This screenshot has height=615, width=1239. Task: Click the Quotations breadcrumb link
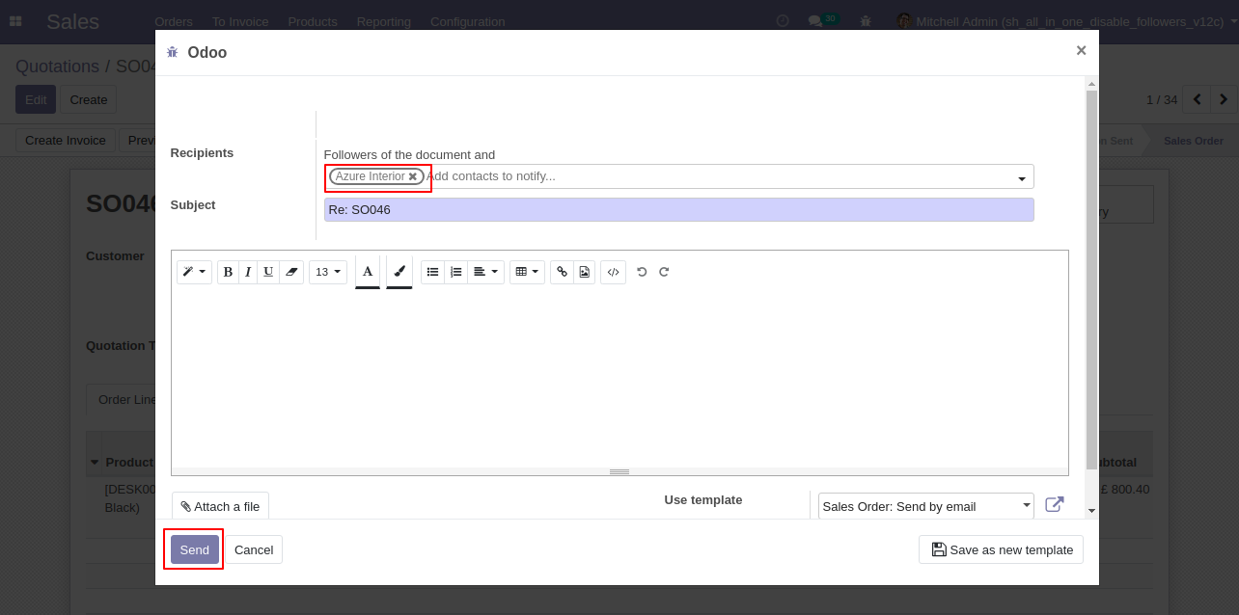click(57, 67)
